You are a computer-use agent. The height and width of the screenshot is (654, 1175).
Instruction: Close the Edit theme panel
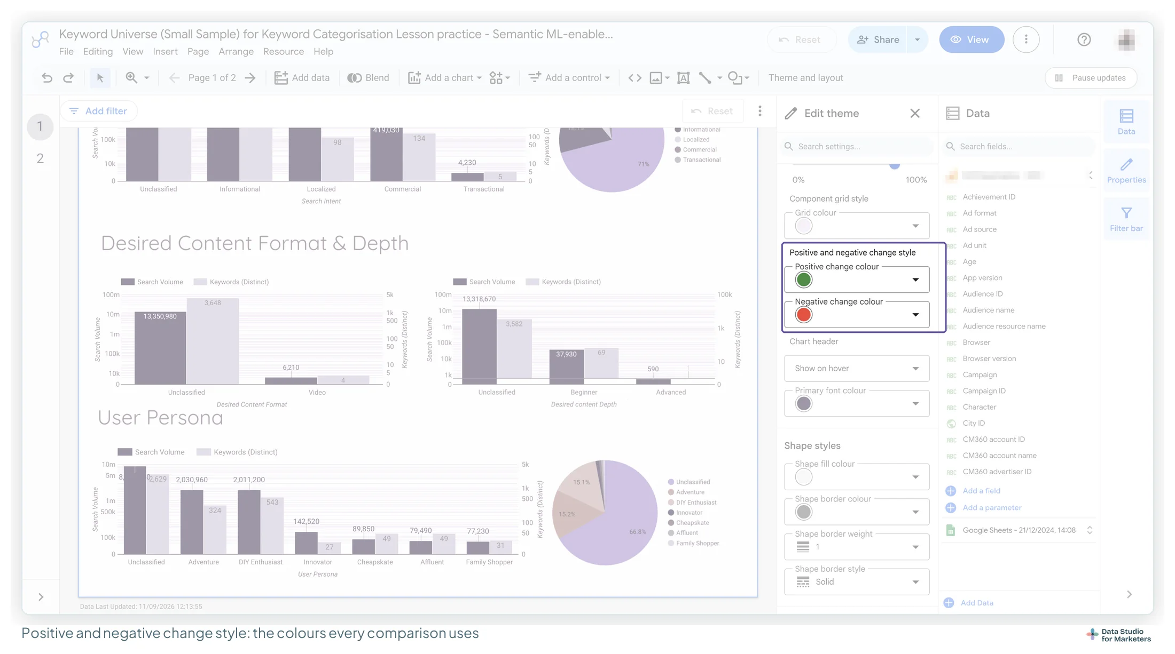[915, 113]
